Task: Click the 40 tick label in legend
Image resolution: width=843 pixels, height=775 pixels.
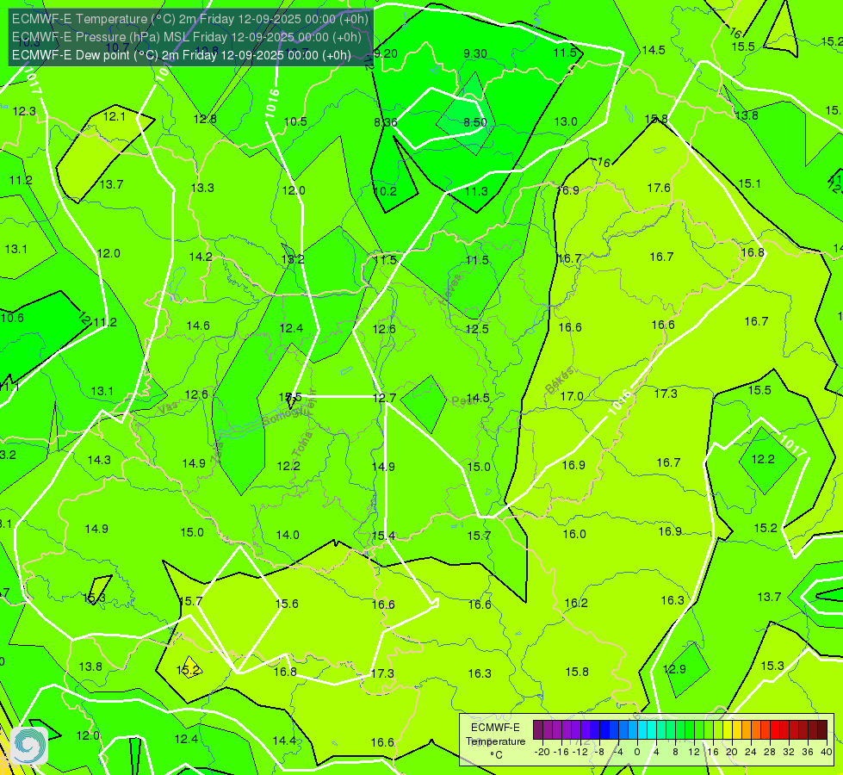Action: pos(827,752)
